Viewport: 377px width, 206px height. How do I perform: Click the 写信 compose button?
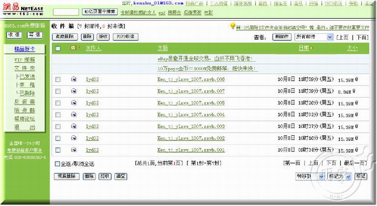[35, 35]
